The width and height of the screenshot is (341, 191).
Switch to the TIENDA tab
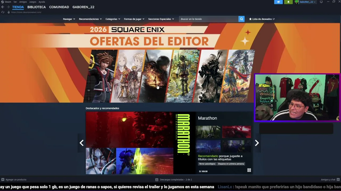click(x=18, y=7)
